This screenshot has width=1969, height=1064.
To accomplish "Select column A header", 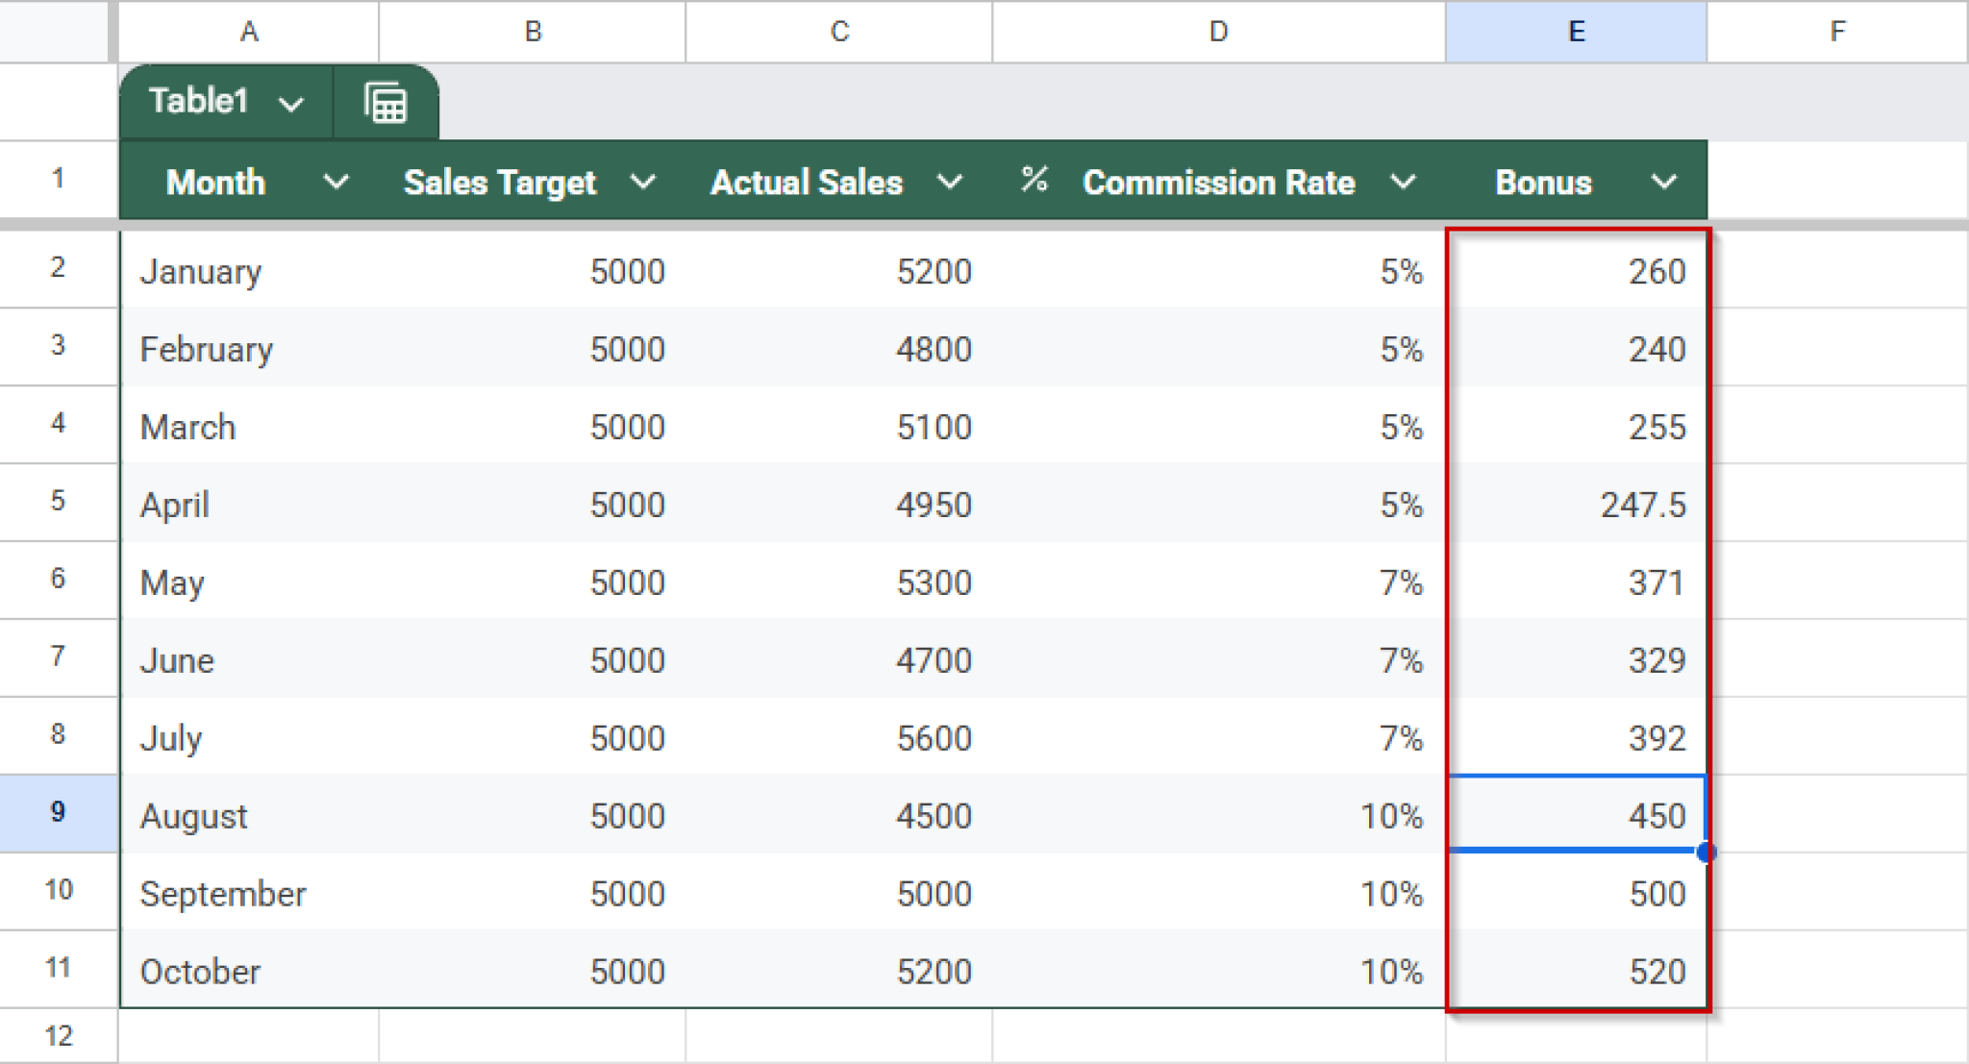I will coord(249,31).
